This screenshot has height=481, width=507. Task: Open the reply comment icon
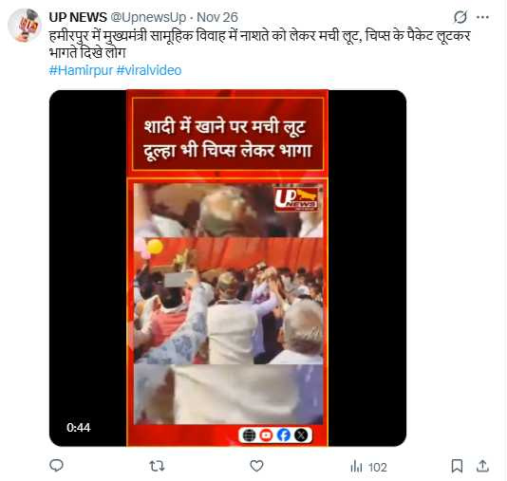(x=56, y=466)
